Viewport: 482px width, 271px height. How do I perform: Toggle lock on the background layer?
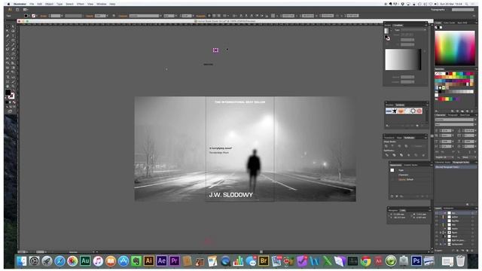click(x=441, y=244)
